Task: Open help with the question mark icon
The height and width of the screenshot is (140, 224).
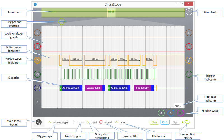Action: (x=189, y=12)
